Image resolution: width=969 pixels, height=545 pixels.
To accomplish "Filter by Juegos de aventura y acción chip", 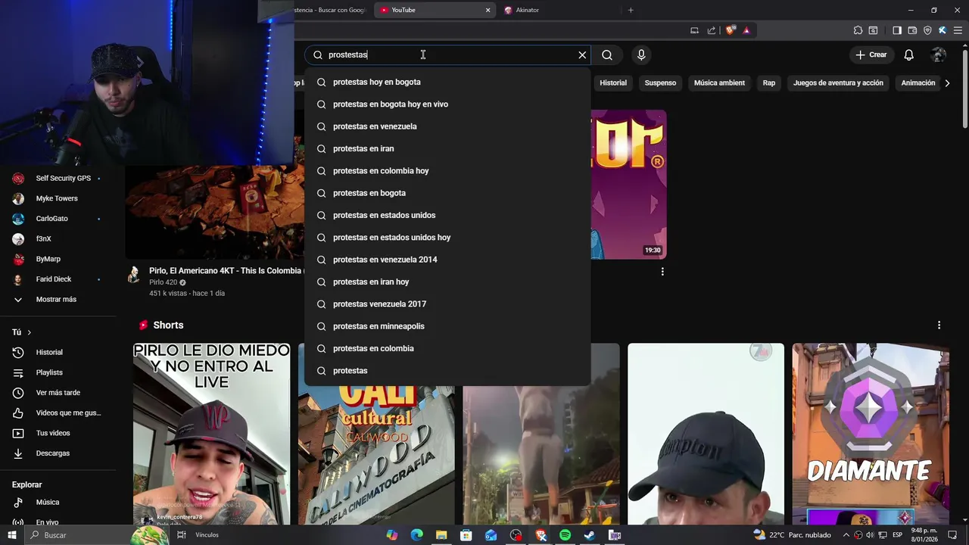I will [x=838, y=83].
